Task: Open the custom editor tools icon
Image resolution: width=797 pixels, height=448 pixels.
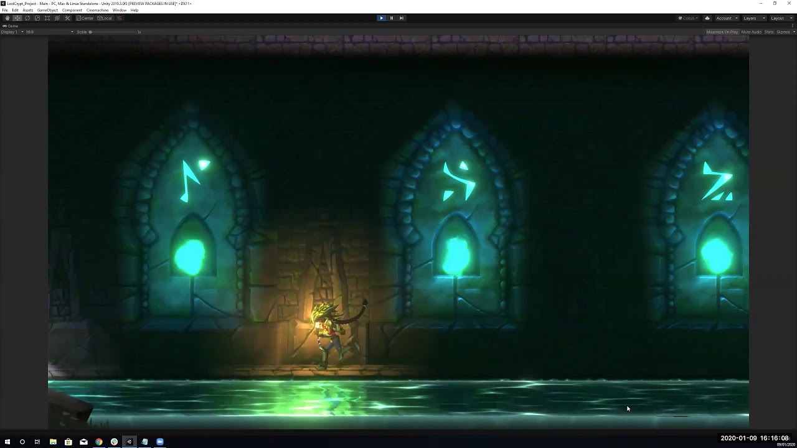Action: click(x=67, y=17)
